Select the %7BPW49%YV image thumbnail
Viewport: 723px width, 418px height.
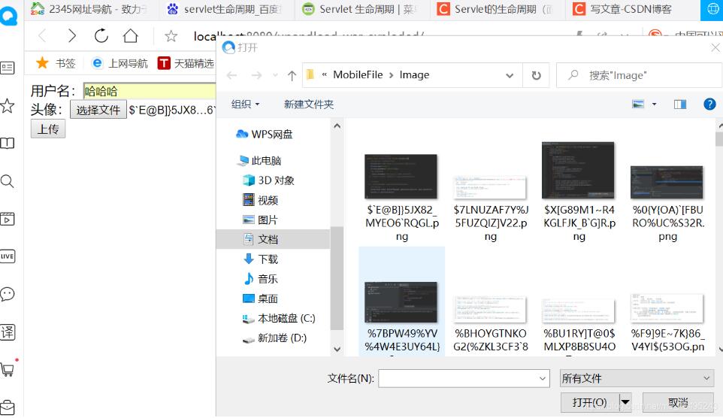[x=401, y=302]
